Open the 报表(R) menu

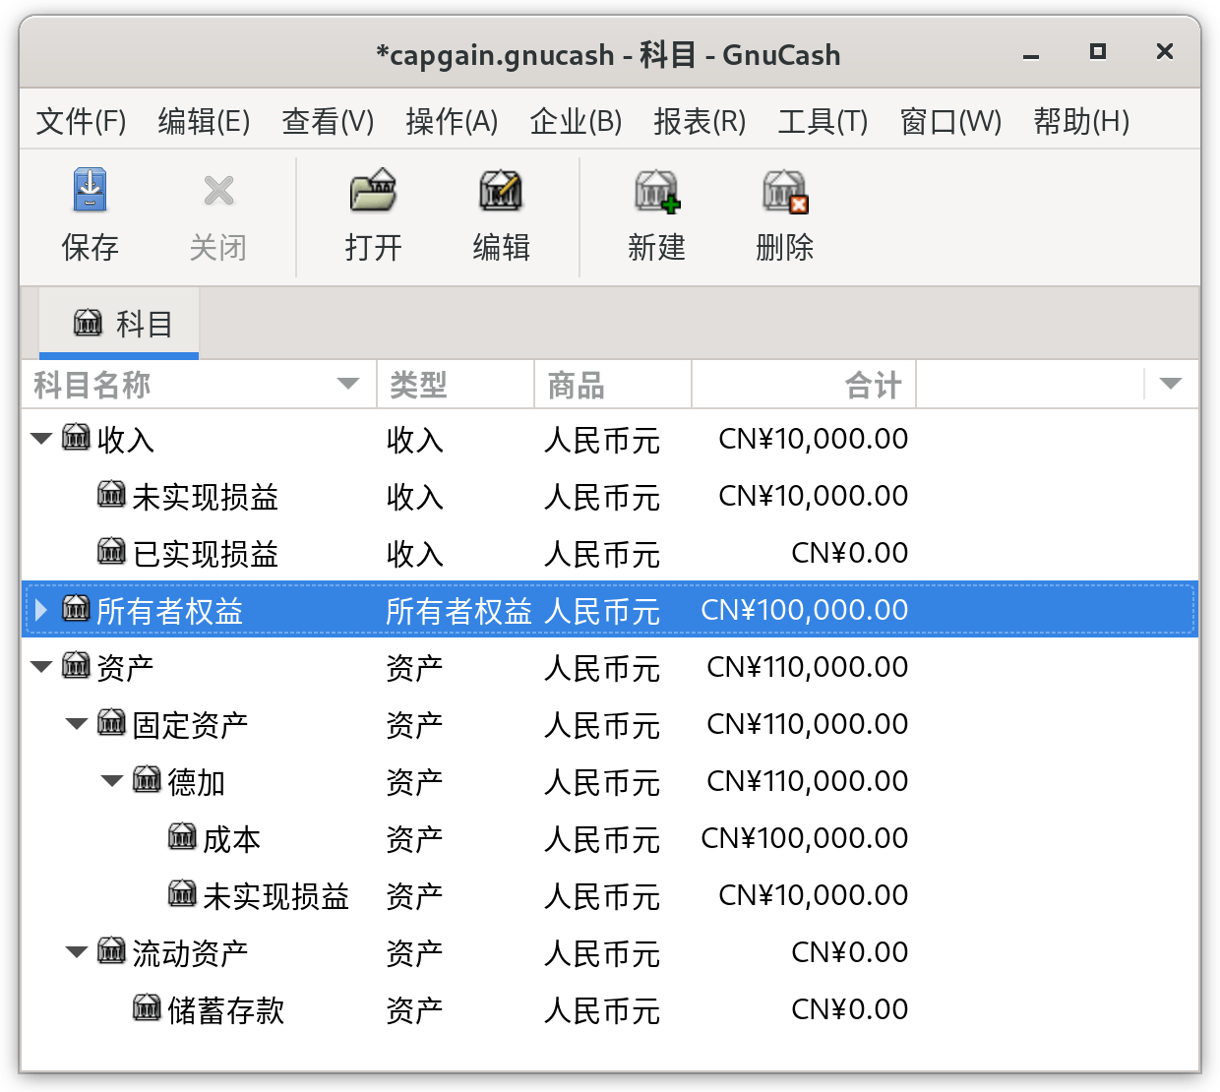(700, 121)
